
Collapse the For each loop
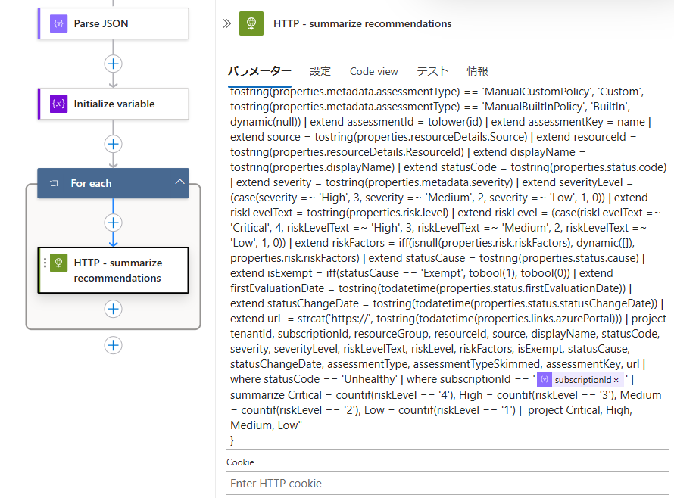point(179,182)
